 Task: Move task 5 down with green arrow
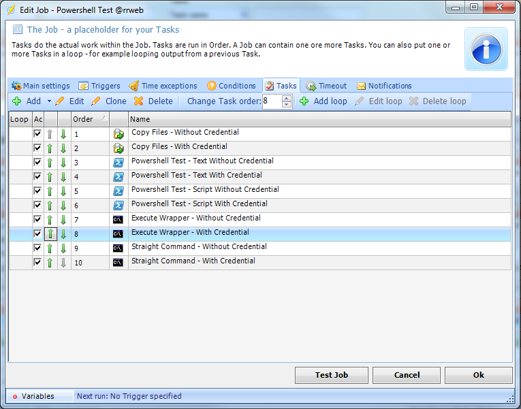pos(63,191)
